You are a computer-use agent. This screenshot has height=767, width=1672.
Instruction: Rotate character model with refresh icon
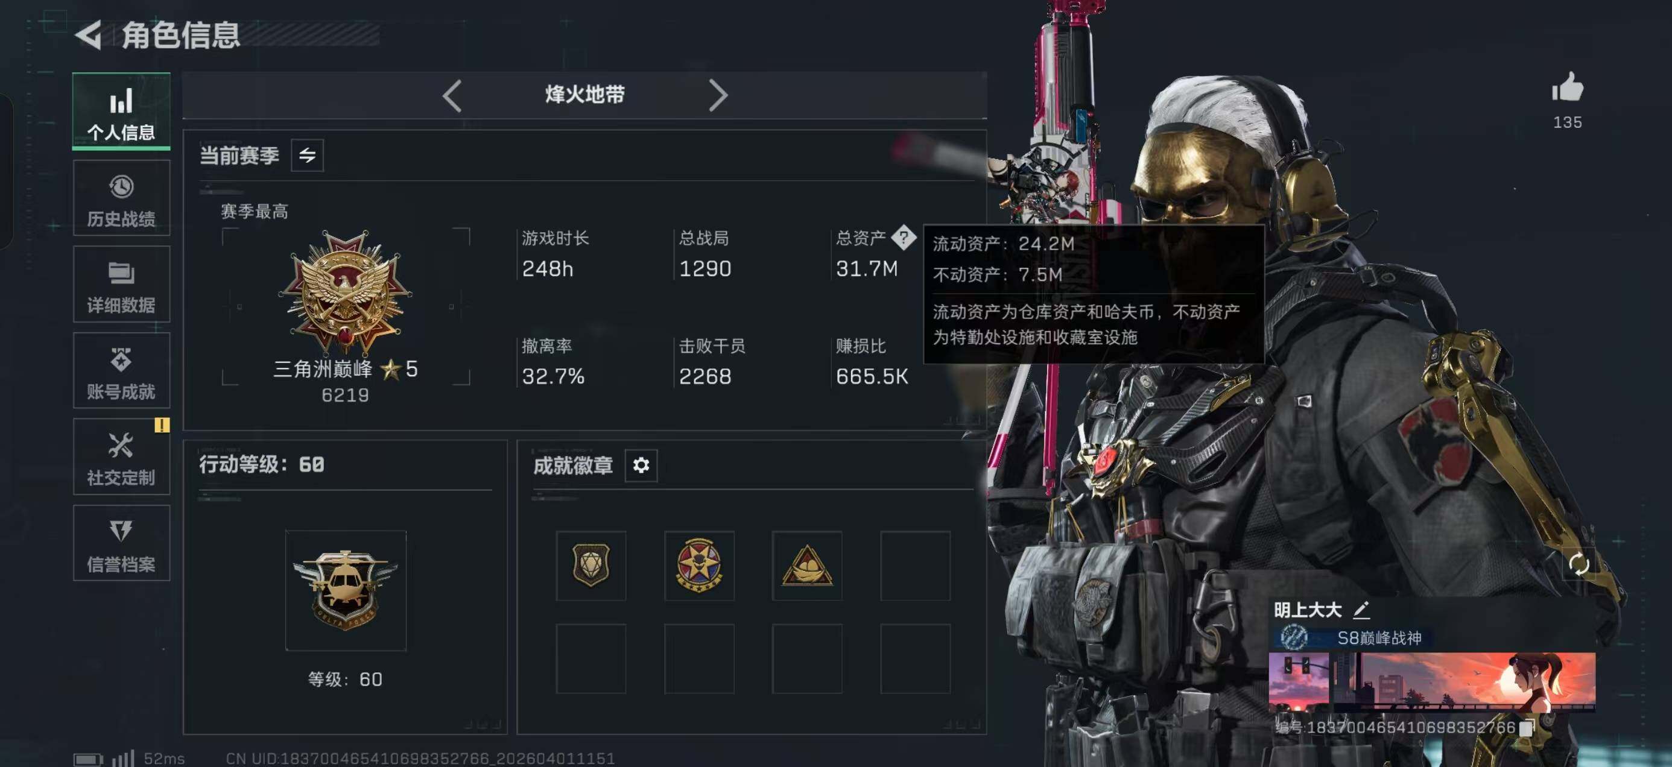point(1579,563)
